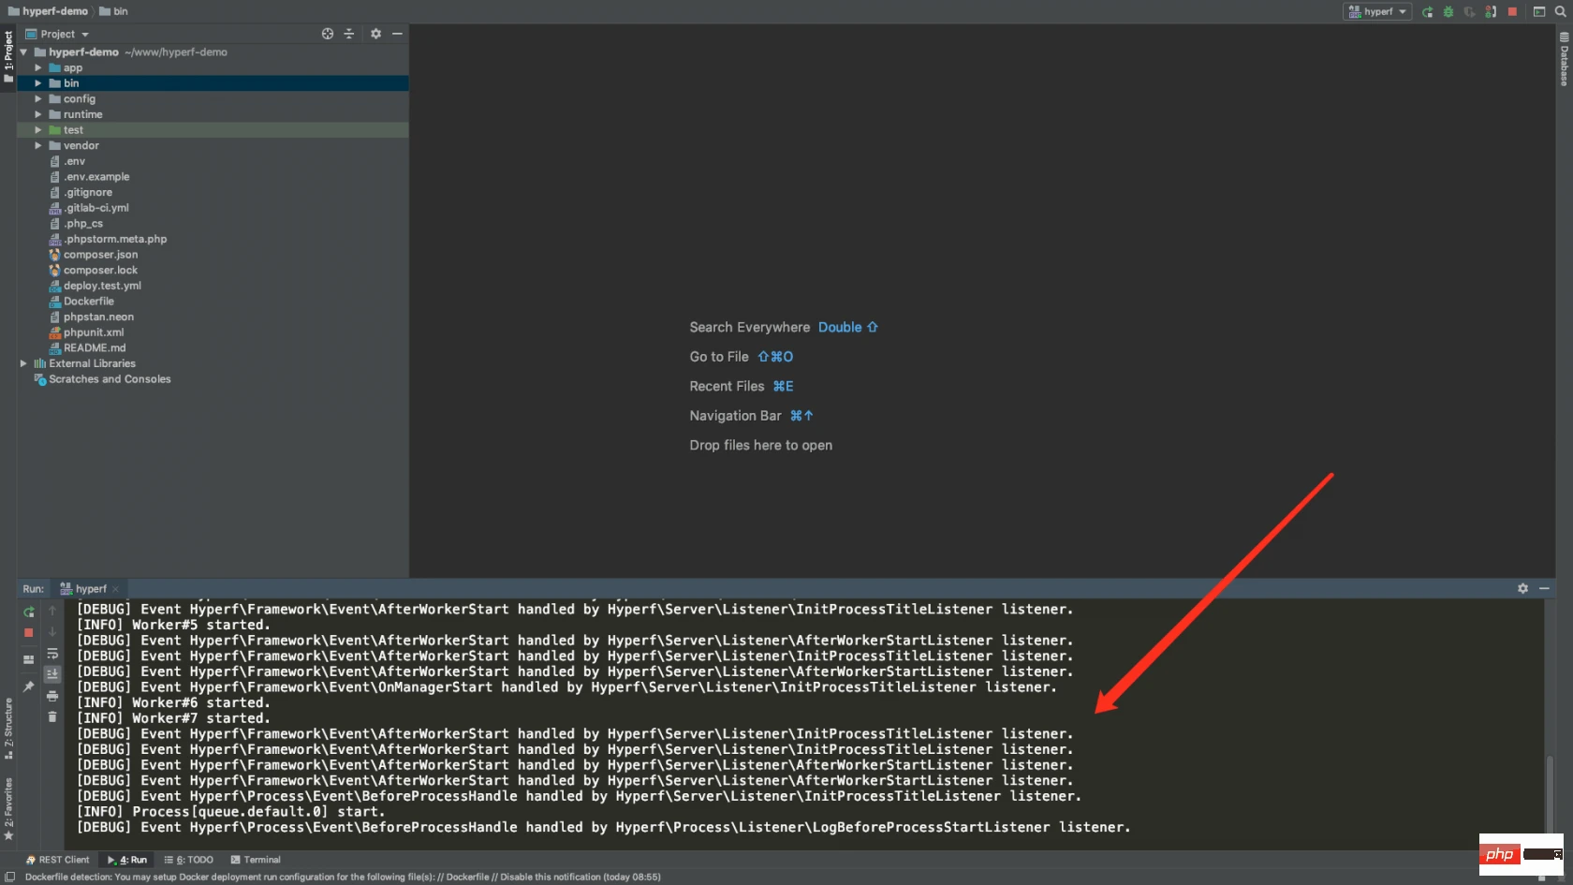Select opened file using the crosshair icon
The image size is (1573, 885).
327,34
